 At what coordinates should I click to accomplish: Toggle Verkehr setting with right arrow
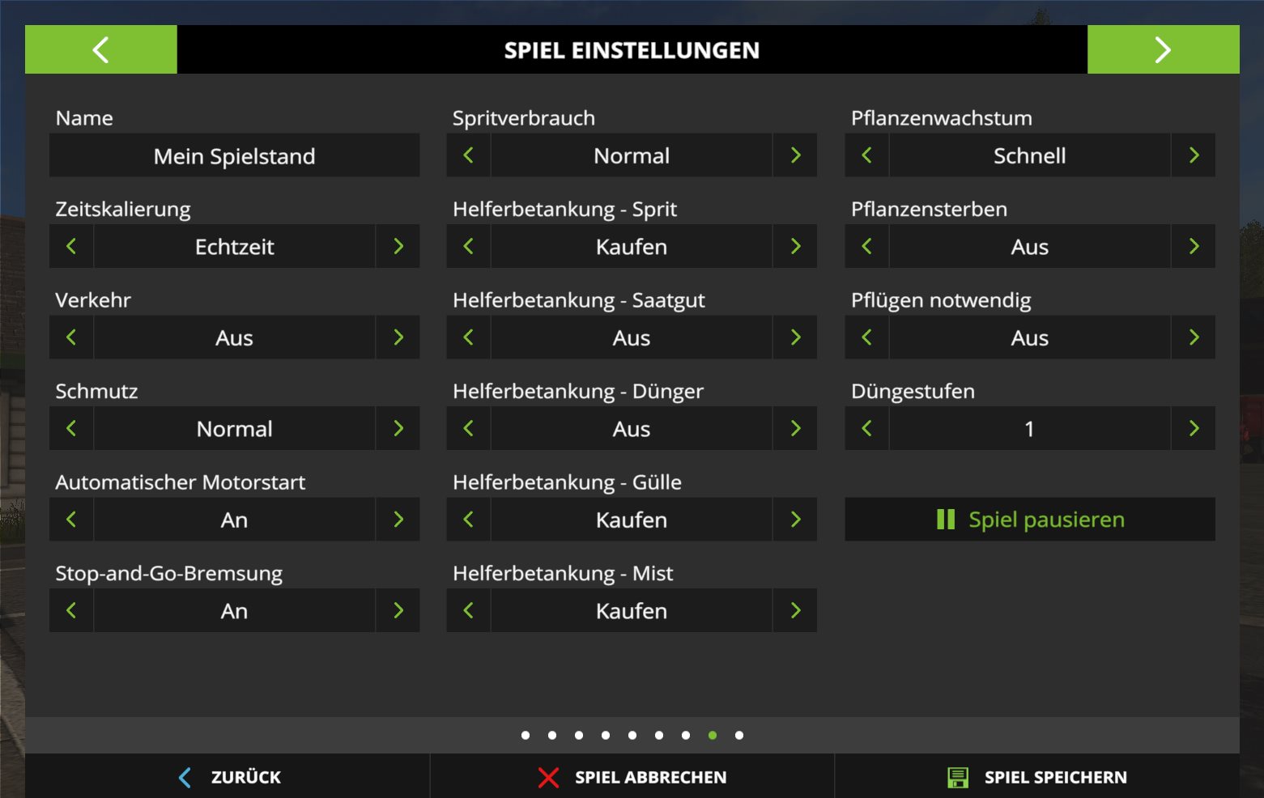398,337
